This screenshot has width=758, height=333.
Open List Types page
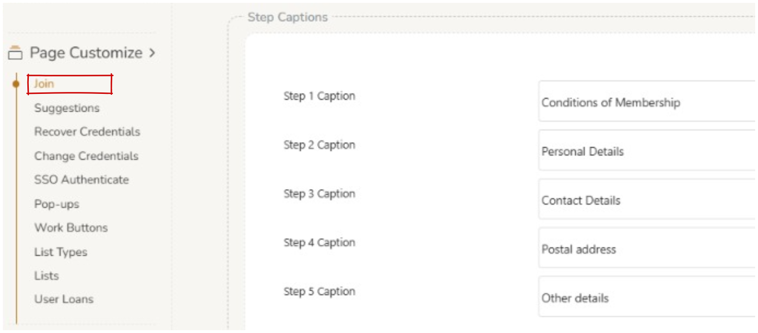coord(60,252)
